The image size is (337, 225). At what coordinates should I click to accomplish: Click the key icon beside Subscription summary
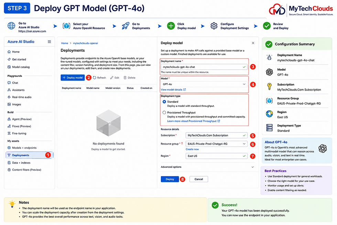269,86
